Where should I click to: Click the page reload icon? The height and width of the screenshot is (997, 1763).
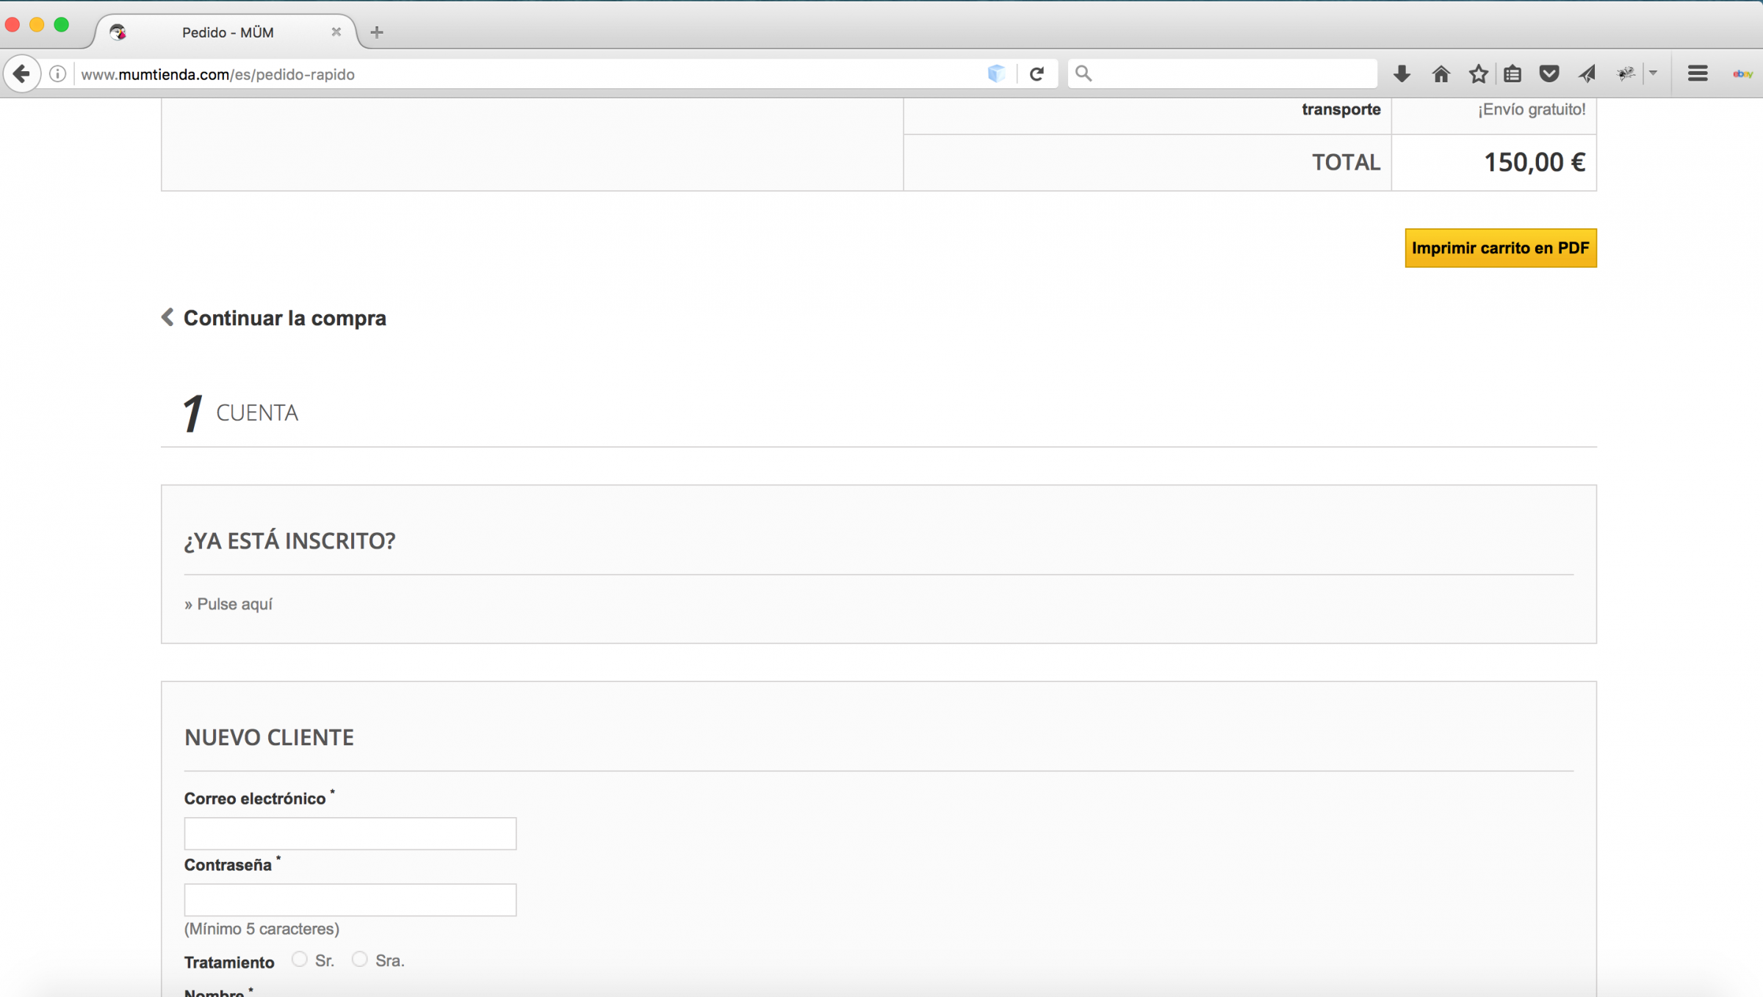click(1036, 73)
